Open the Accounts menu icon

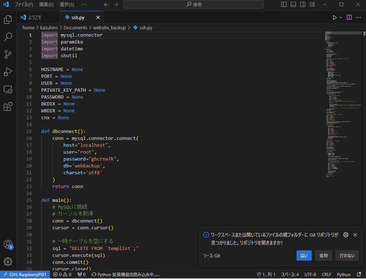click(x=8, y=245)
